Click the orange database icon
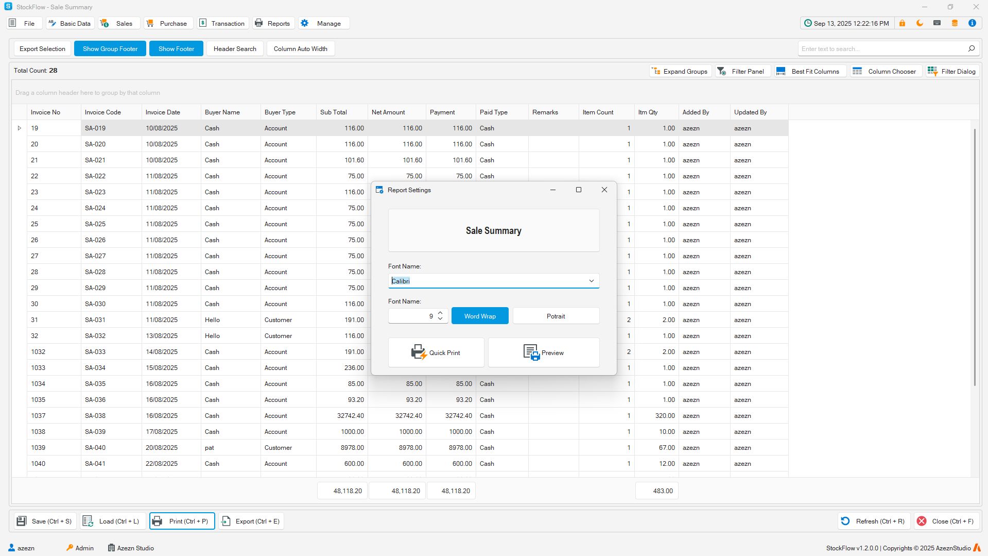This screenshot has height=556, width=988. coord(955,23)
